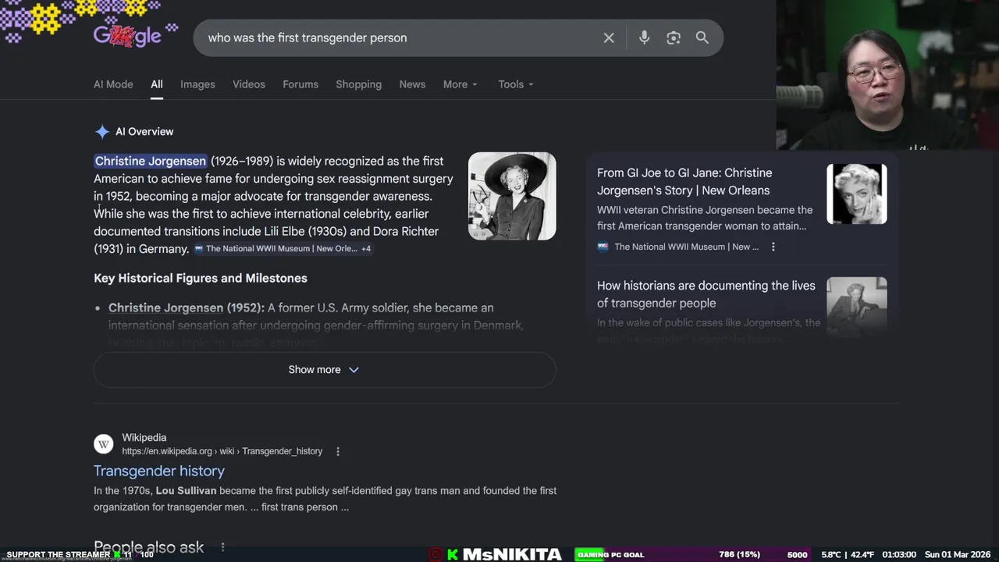The image size is (999, 562).
Task: Click the Instagram icon in stream overlay
Action: (436, 554)
